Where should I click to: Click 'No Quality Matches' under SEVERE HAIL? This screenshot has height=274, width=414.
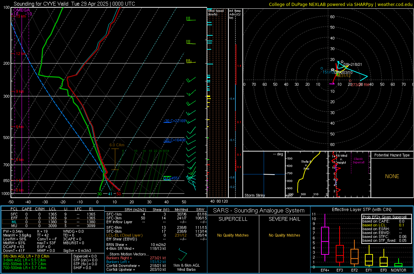[284, 235]
